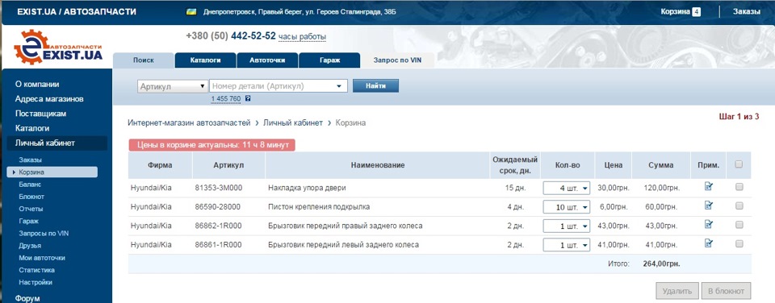775x303 pixels.
Task: Open Мои автоточки in the sidebar submenu
Action: (x=42, y=258)
